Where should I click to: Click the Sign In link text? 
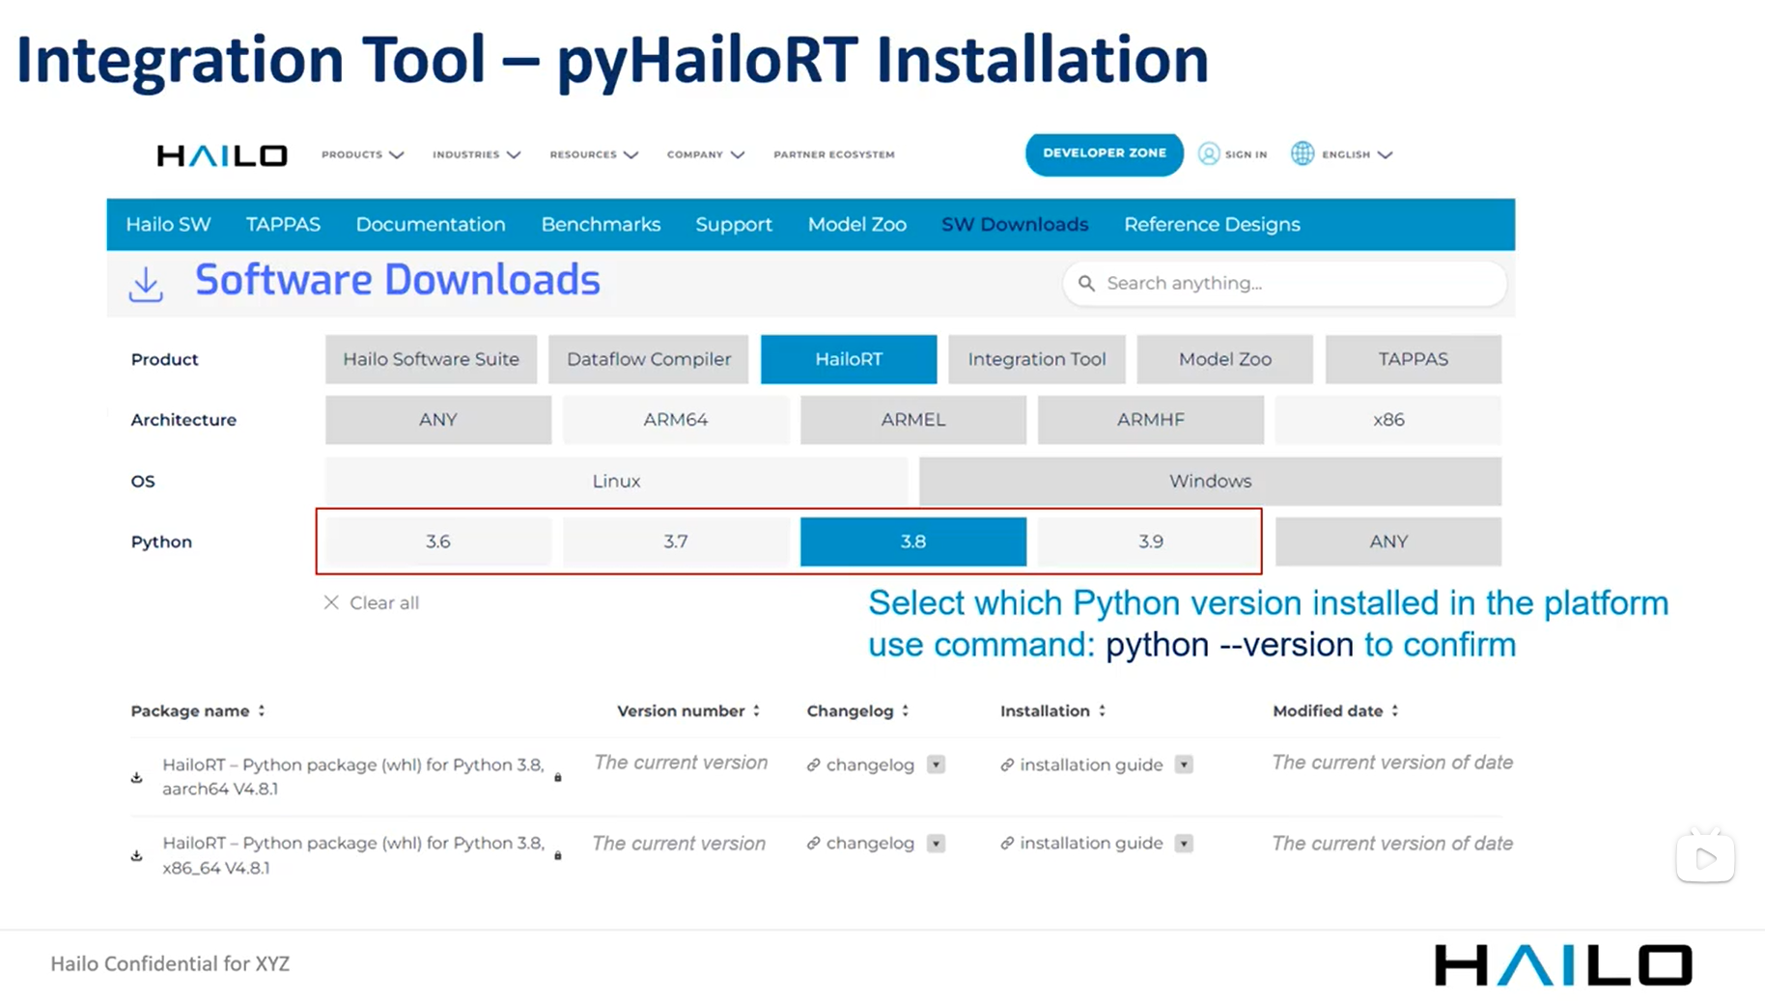pos(1246,154)
